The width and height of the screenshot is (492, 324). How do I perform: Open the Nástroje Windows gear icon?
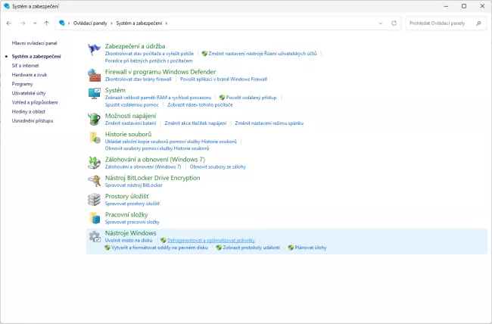pyautogui.click(x=94, y=236)
